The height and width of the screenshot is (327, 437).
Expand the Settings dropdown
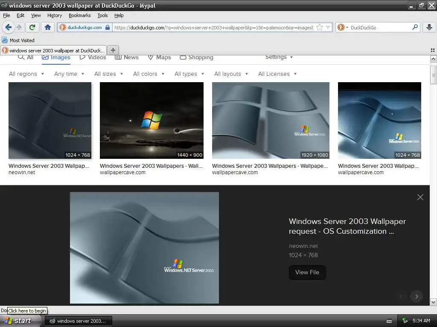coord(279,57)
